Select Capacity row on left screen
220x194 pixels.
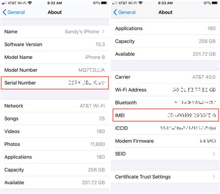coord(55,170)
